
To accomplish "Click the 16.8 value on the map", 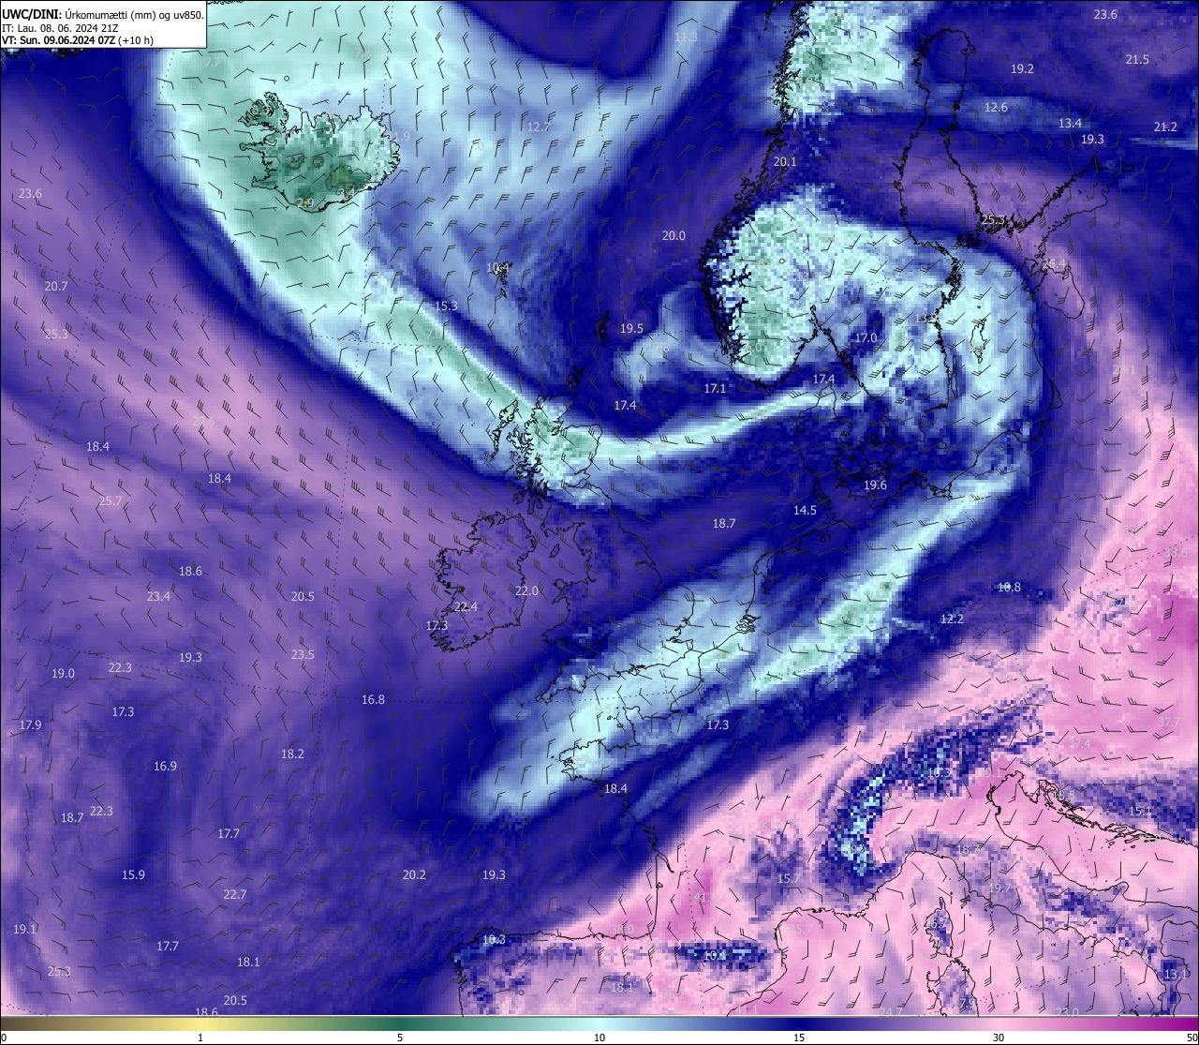I will click(x=373, y=699).
